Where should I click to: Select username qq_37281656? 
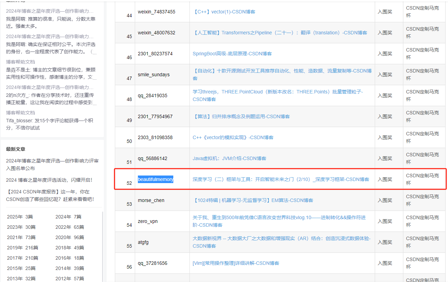153,263
